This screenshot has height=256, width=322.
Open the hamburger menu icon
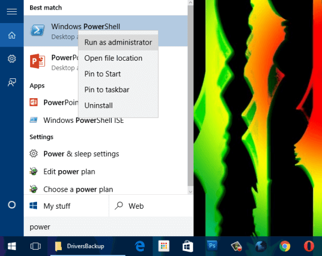coord(12,11)
